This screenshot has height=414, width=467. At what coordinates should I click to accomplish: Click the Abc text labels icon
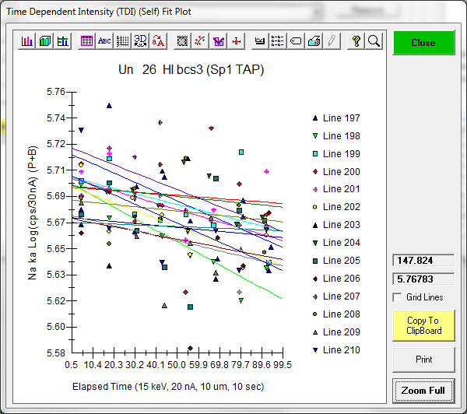(x=104, y=41)
